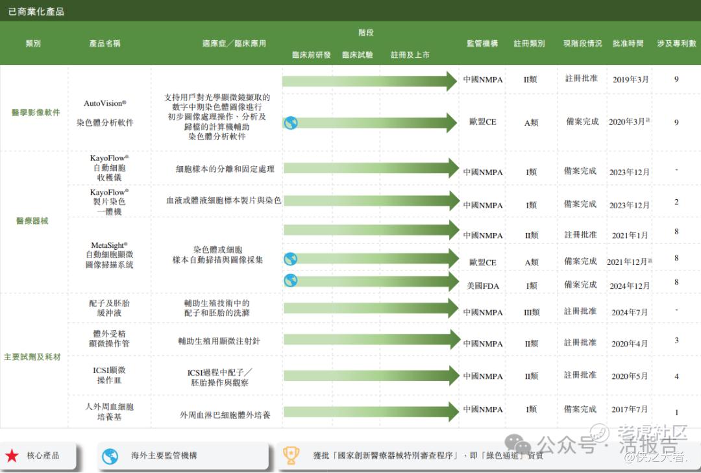Click the 輔助生殖技術中的配子和胚胎的洗滌 text

(x=217, y=308)
